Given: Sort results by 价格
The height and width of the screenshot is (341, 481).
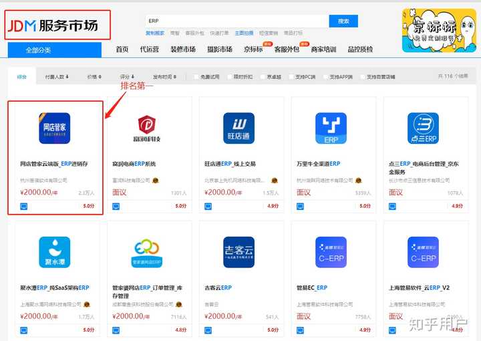Looking at the screenshot, I should tap(94, 77).
